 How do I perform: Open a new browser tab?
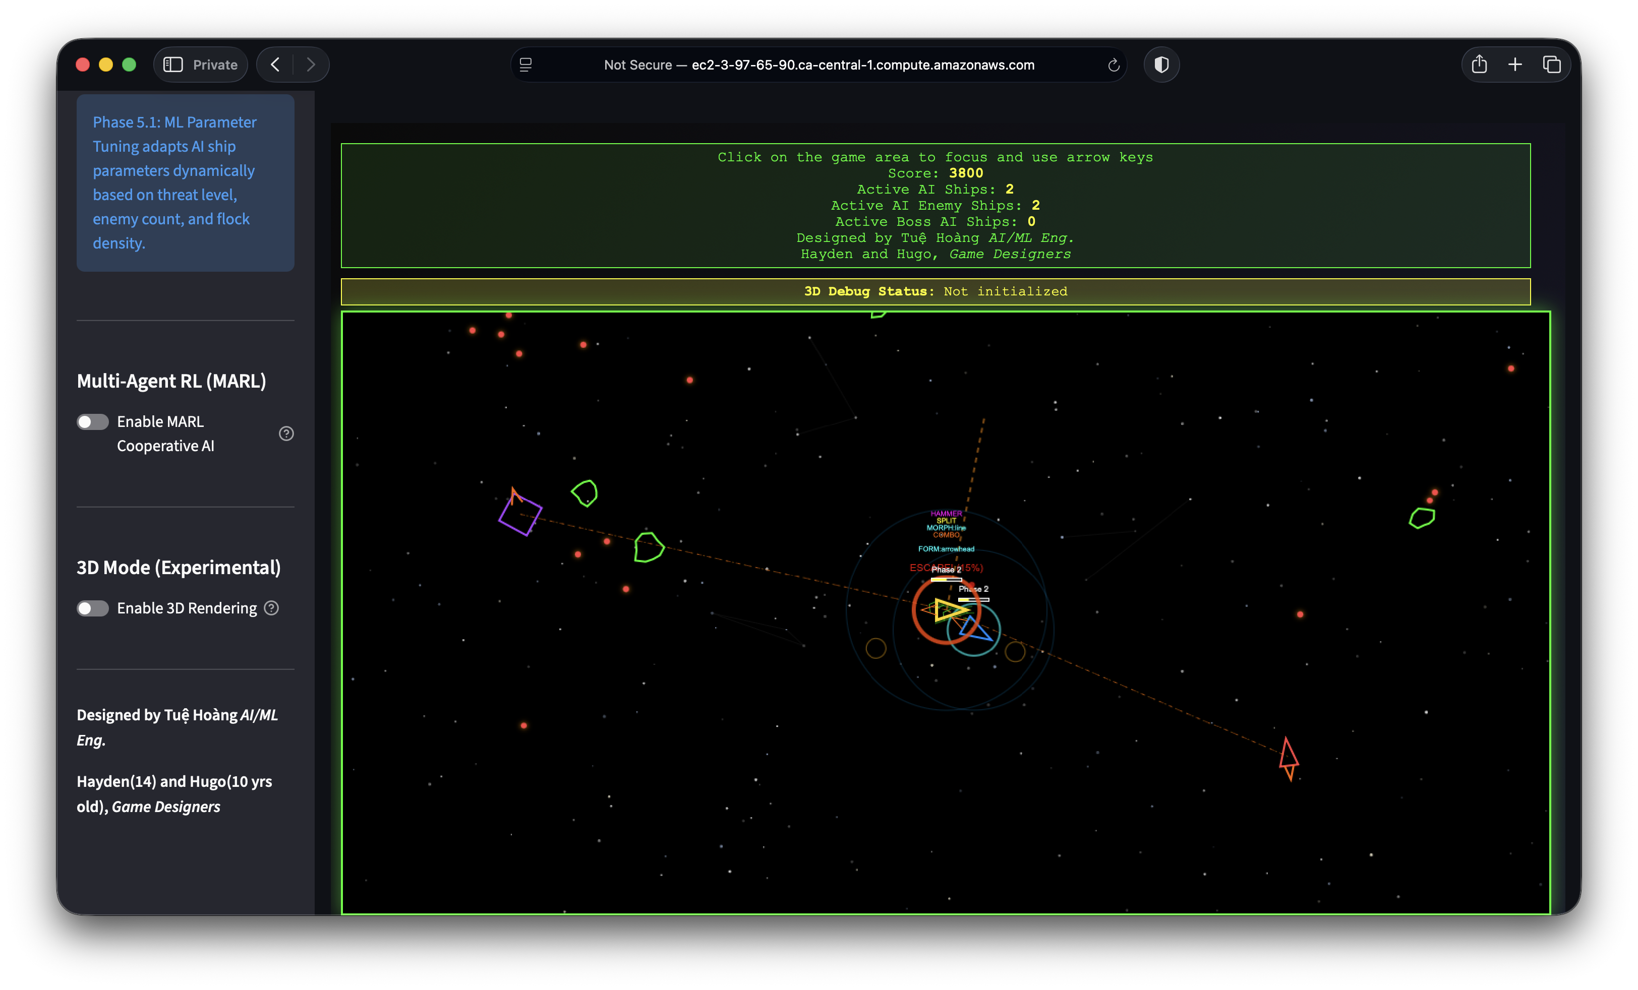coord(1515,65)
